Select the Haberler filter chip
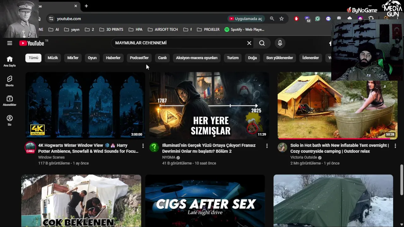Viewport: 404px width, 227px height. point(113,58)
